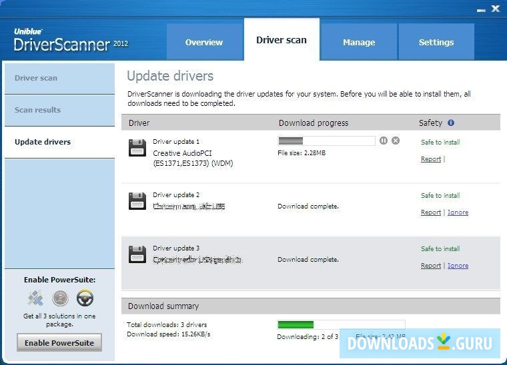
Task: Click 'Total downloads: 3 drivers' text
Action: coord(167,324)
